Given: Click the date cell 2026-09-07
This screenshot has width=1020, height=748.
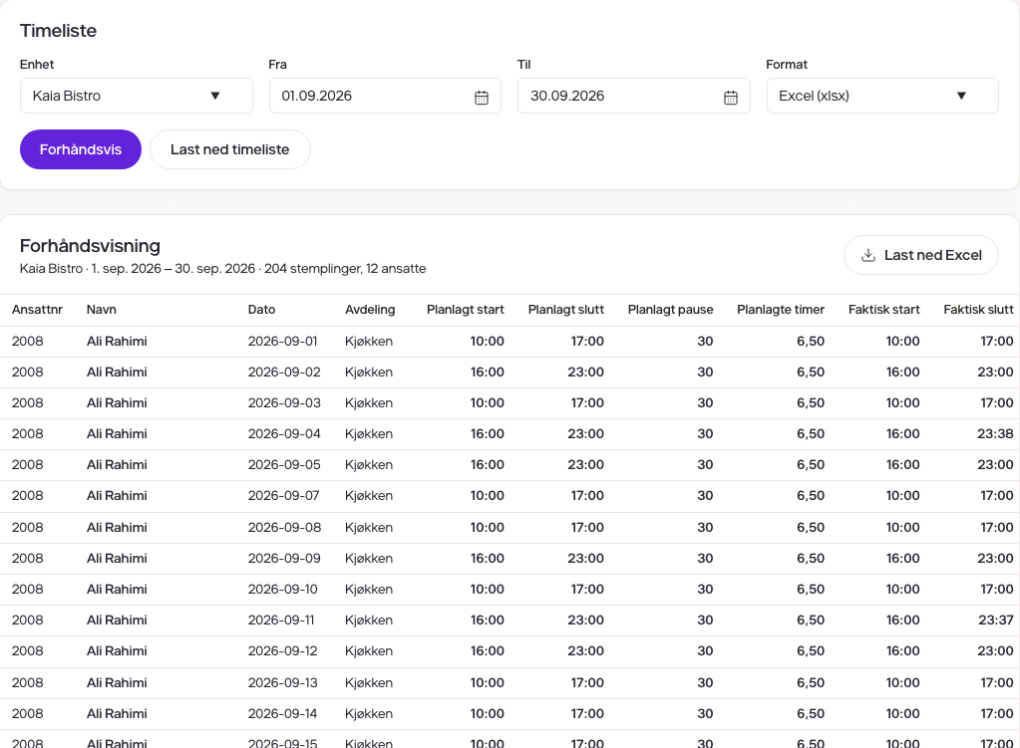Looking at the screenshot, I should 283,495.
